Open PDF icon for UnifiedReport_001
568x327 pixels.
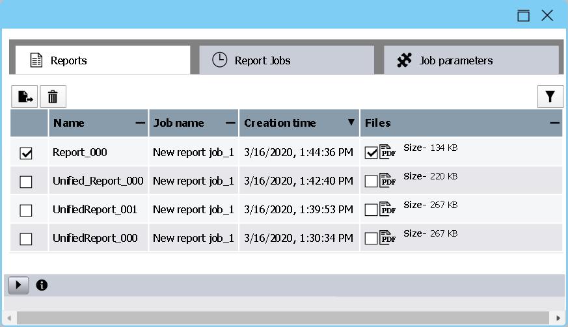(x=388, y=209)
